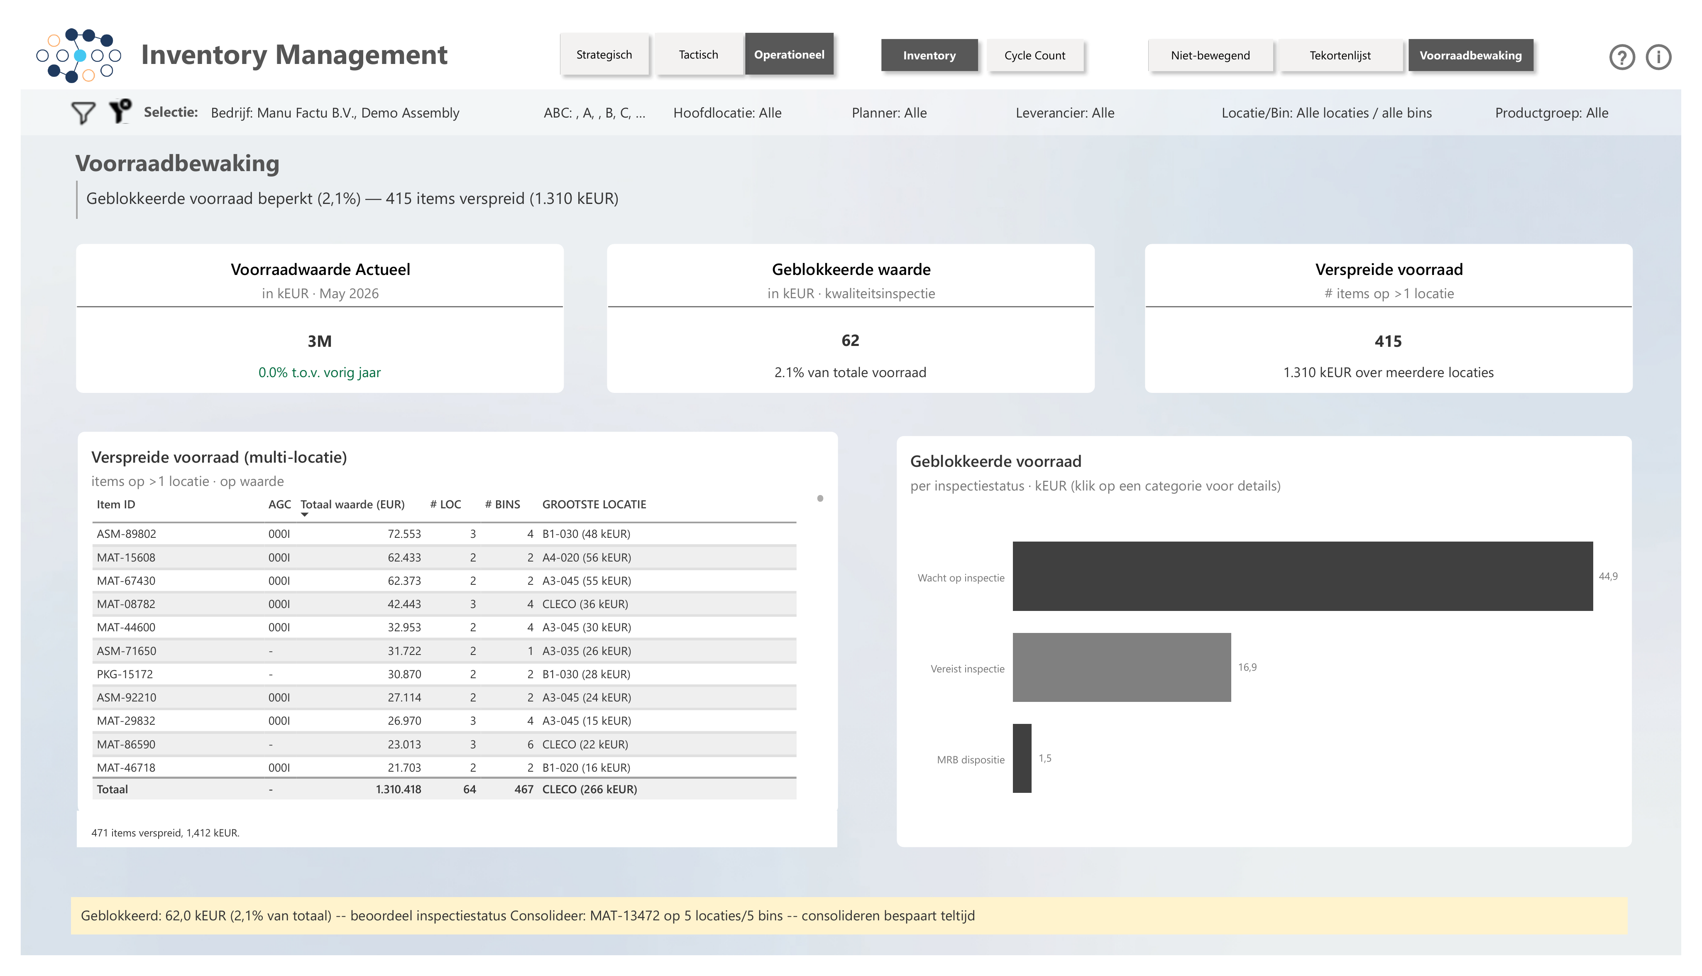
Task: Click the 471 items verspreid footnote
Action: coord(165,833)
